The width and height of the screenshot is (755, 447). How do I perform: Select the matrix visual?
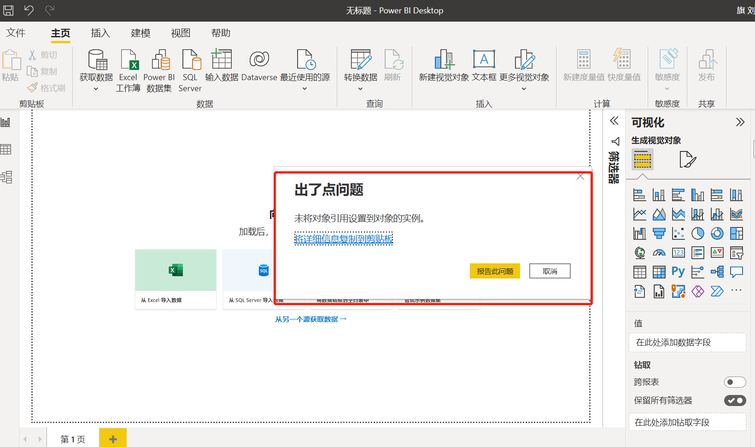point(659,272)
